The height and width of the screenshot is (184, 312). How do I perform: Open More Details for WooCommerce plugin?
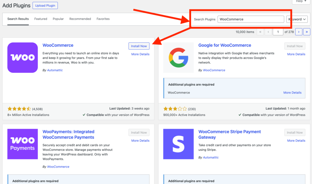tap(140, 54)
